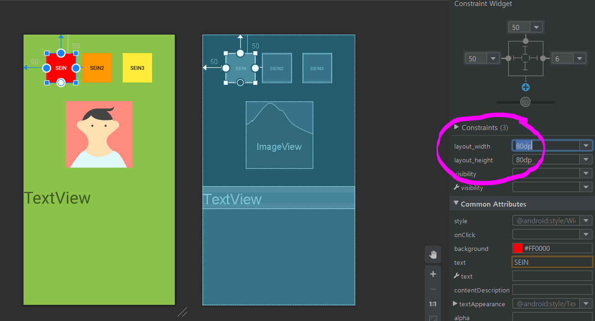This screenshot has height=321, width=595.
Task: Open right margin 6 dropdown
Action: click(580, 59)
